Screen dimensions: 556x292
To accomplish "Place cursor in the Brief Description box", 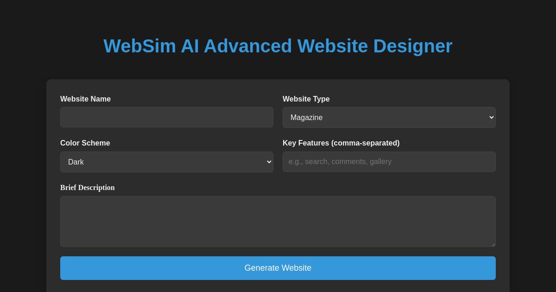I will [x=278, y=222].
